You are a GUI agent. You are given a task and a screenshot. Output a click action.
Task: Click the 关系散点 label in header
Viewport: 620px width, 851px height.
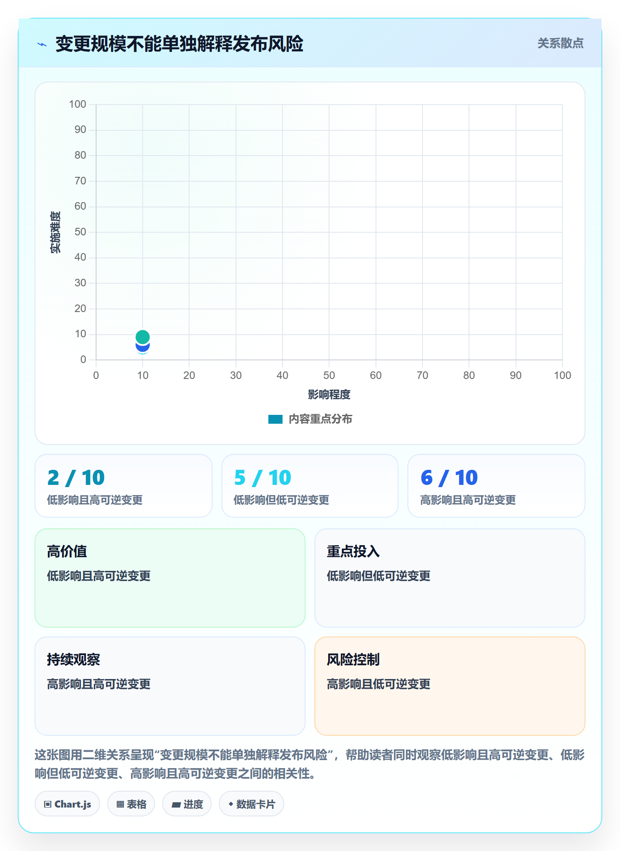[x=560, y=43]
